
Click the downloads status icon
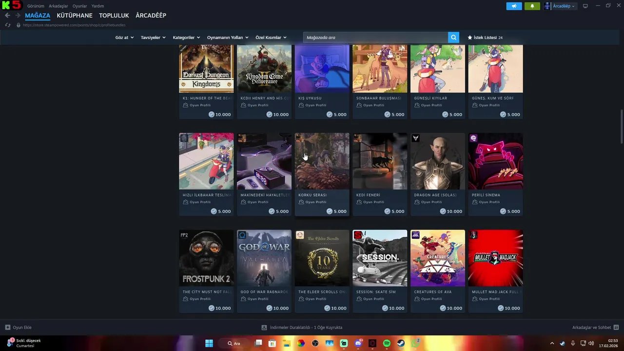pos(264,328)
